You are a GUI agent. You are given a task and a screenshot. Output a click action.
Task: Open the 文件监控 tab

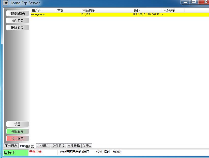(x=58, y=145)
